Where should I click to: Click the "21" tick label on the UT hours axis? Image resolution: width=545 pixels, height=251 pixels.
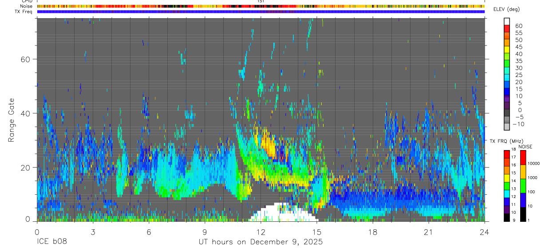click(x=428, y=232)
